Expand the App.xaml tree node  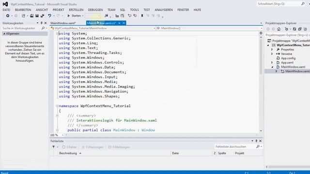pos(272,62)
